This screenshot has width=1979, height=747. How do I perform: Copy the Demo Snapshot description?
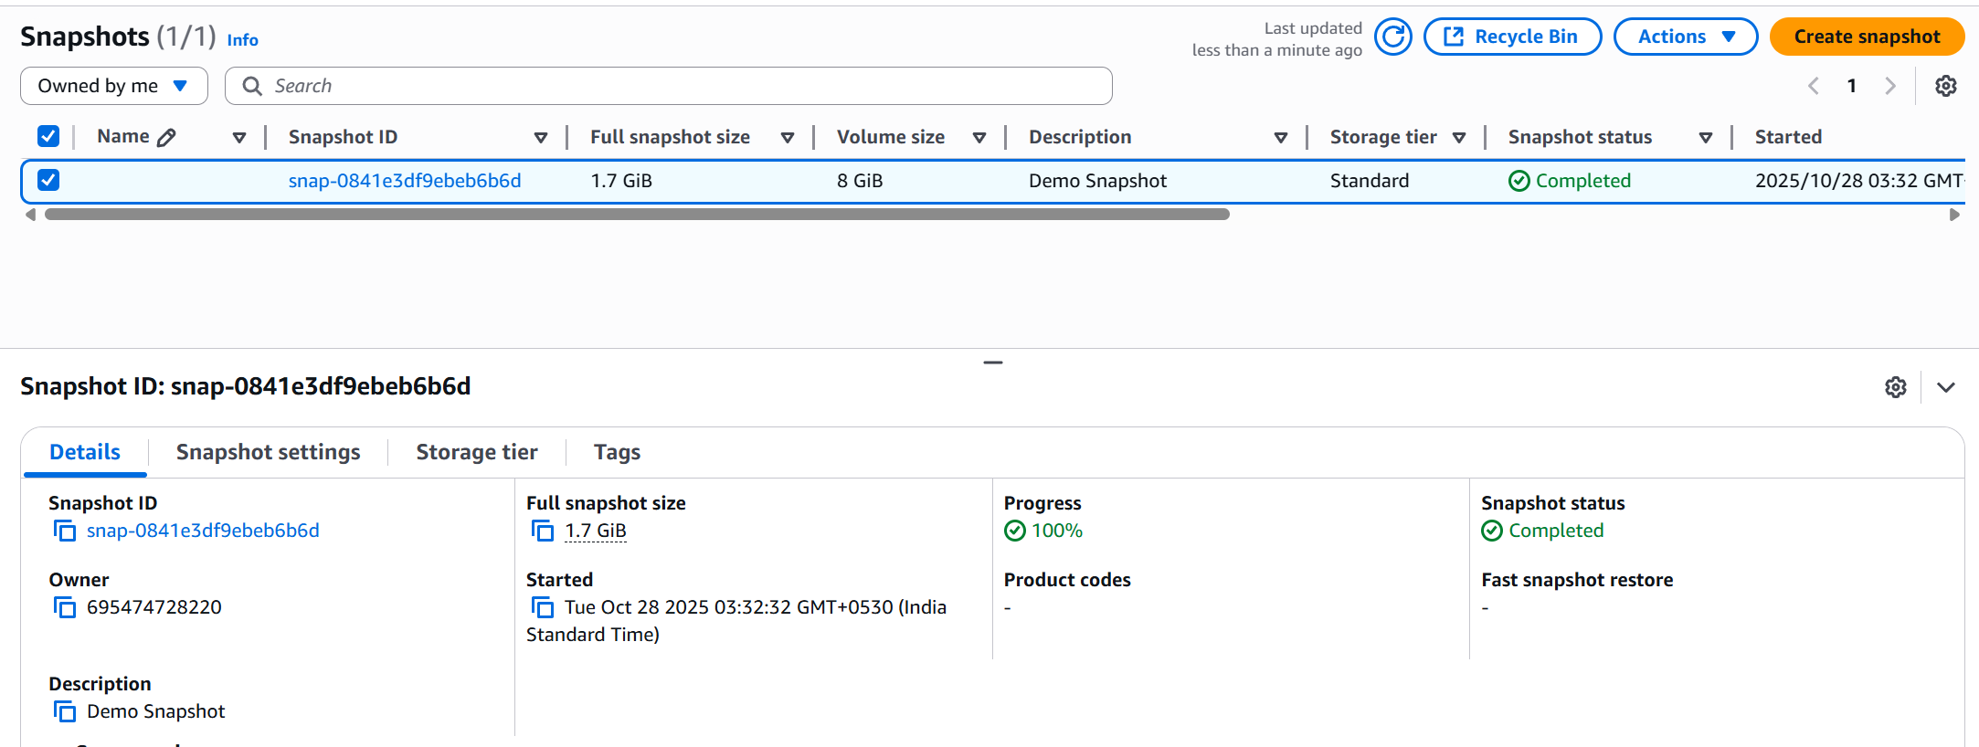(x=65, y=711)
